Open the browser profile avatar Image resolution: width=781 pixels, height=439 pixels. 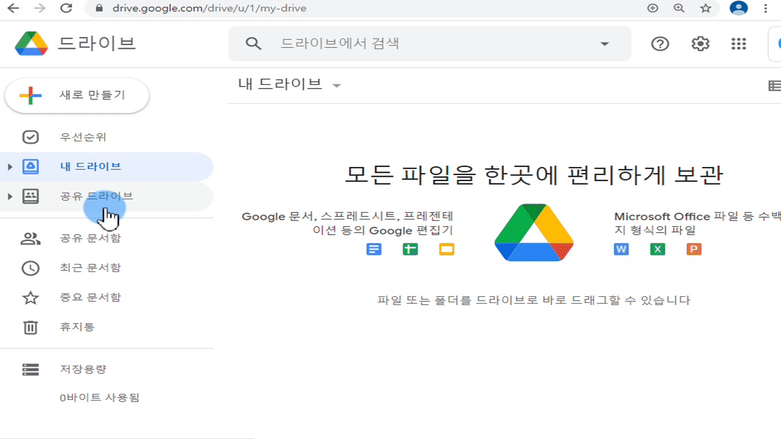click(x=739, y=8)
